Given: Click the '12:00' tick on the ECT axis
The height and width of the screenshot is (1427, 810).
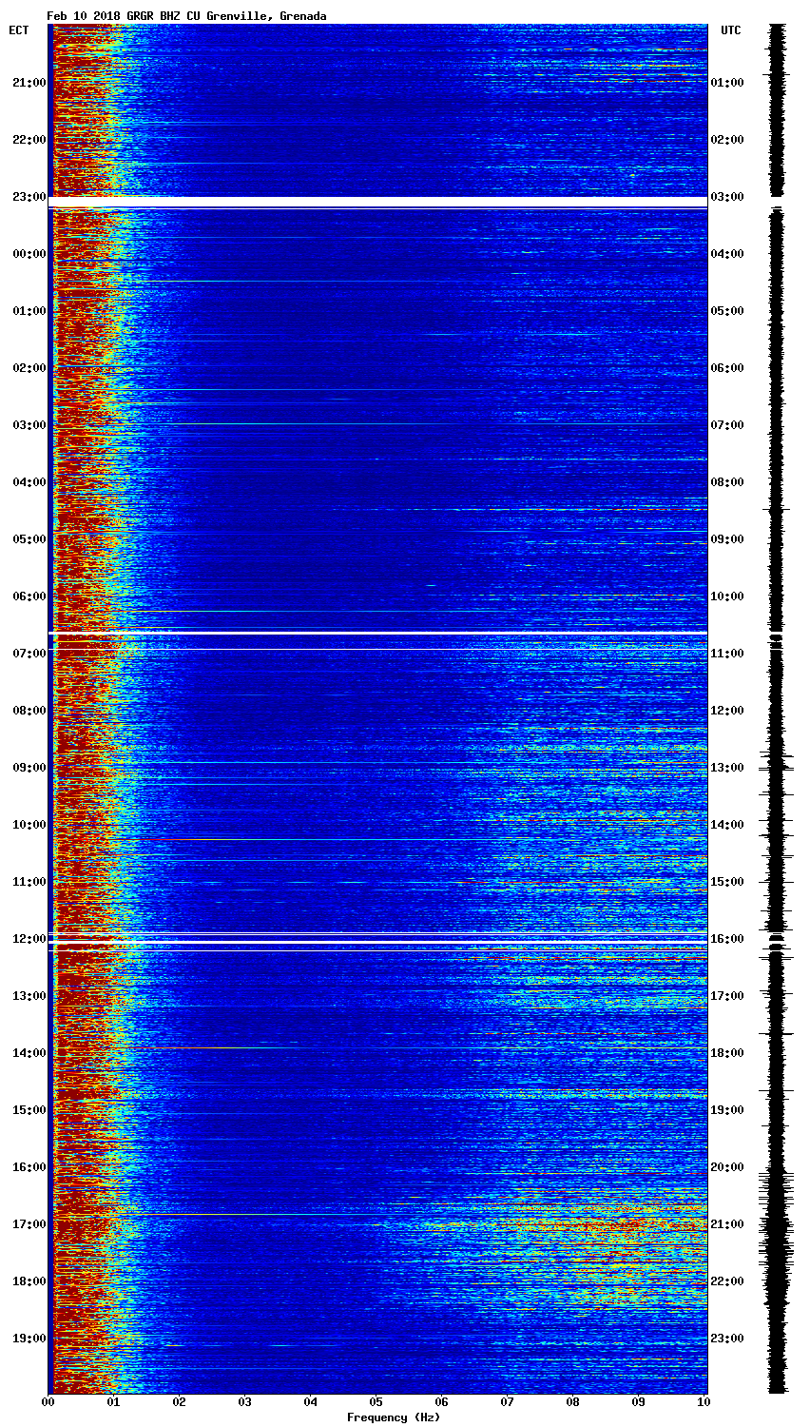Looking at the screenshot, I should tap(29, 939).
